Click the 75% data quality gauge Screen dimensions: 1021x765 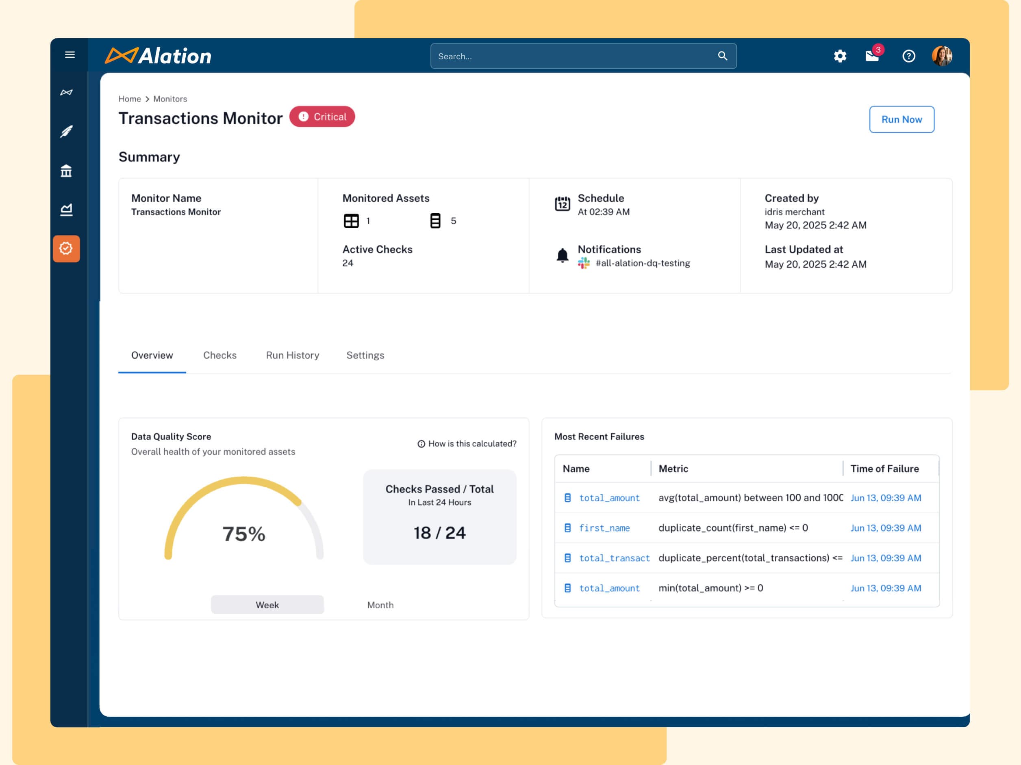pos(244,534)
